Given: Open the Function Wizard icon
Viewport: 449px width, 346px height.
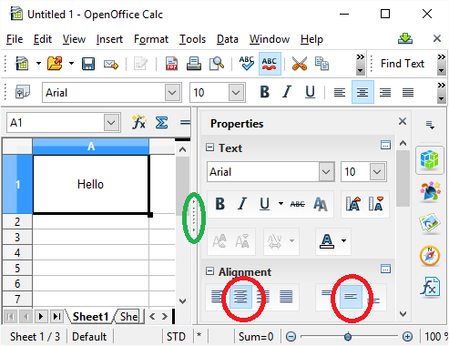Looking at the screenshot, I should (x=139, y=122).
